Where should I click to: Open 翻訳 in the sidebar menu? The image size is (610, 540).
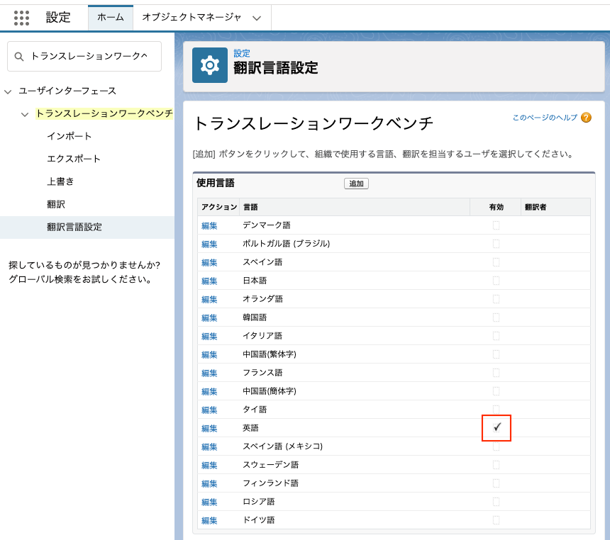coord(56,204)
